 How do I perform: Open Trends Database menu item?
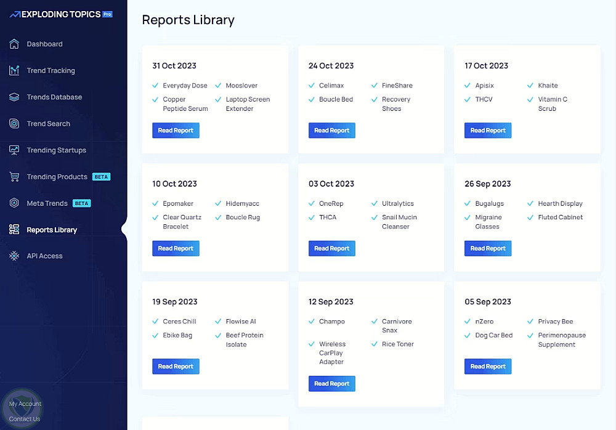pos(54,97)
